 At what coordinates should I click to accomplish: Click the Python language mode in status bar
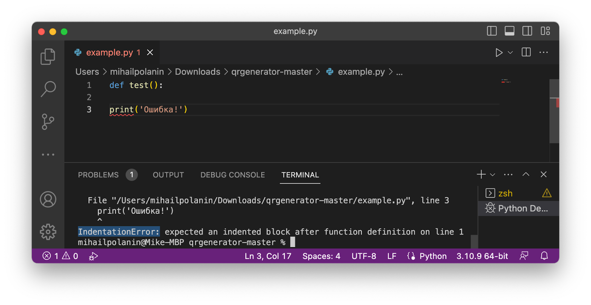(433, 256)
